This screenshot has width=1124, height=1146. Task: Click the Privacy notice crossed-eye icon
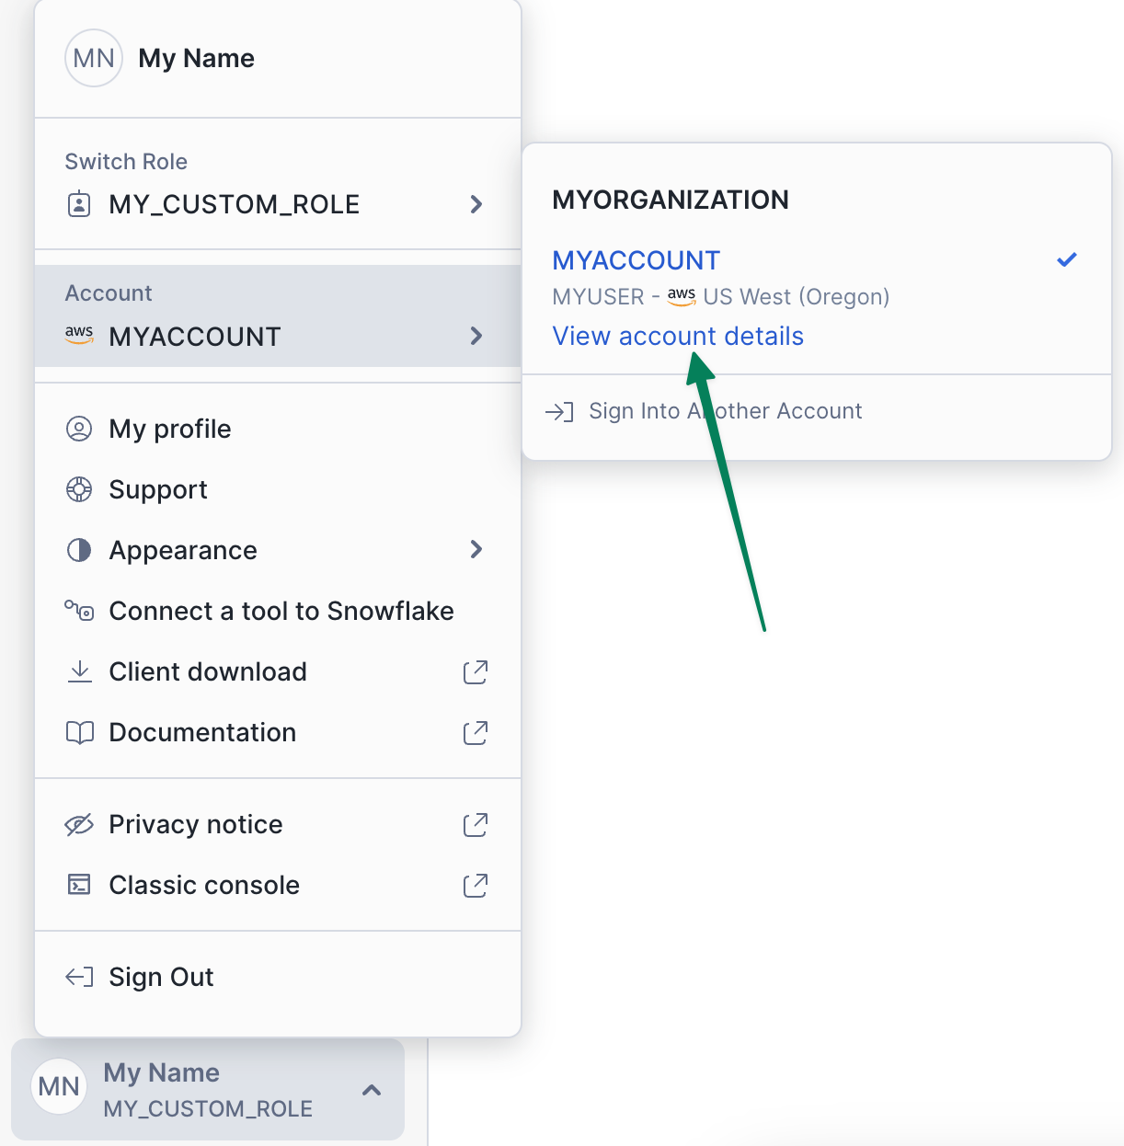click(x=80, y=824)
